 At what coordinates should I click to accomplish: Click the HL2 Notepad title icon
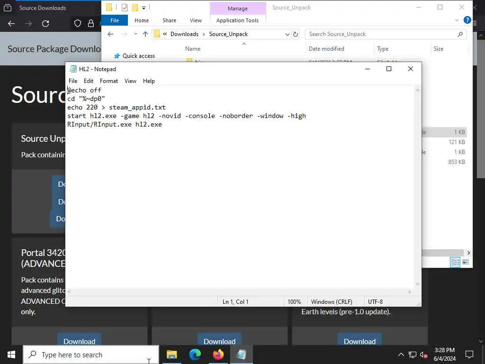(x=73, y=69)
